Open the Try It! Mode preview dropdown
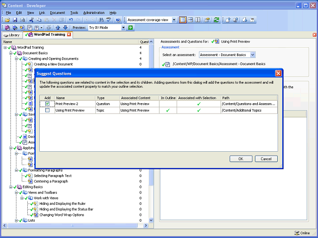The image size is (318, 238). (123, 28)
